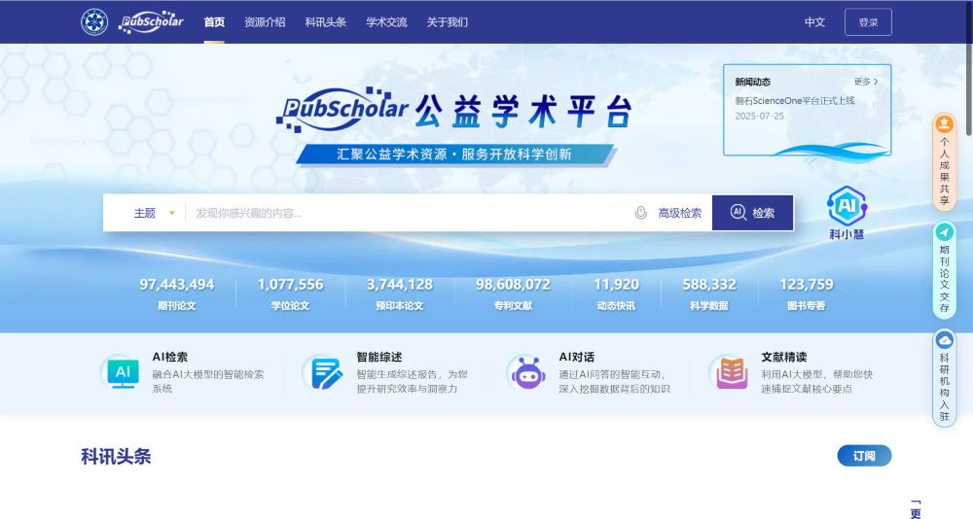973x519 pixels.
Task: Click the 智能综述 document icon
Action: [x=324, y=372]
